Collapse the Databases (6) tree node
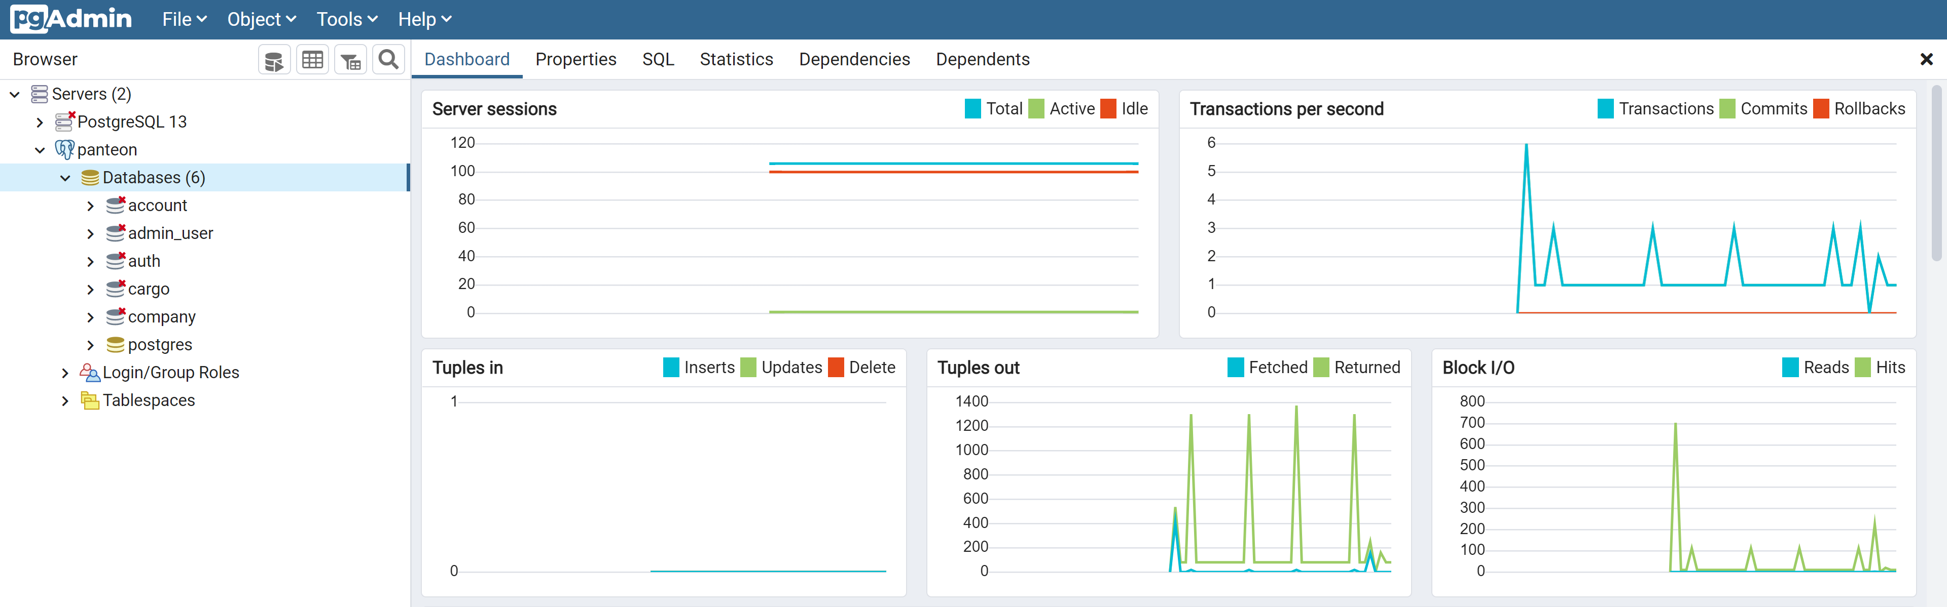1947x607 pixels. (65, 178)
